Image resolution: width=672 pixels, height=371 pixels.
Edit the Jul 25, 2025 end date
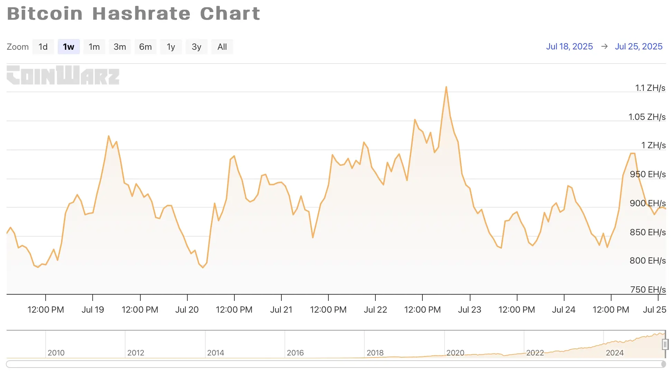pyautogui.click(x=638, y=47)
